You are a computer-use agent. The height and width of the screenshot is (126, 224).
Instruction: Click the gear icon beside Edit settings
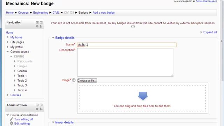[12, 123]
